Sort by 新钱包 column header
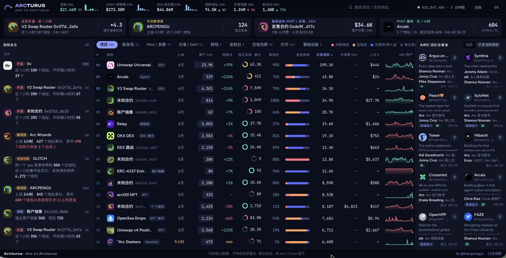 coord(274,55)
